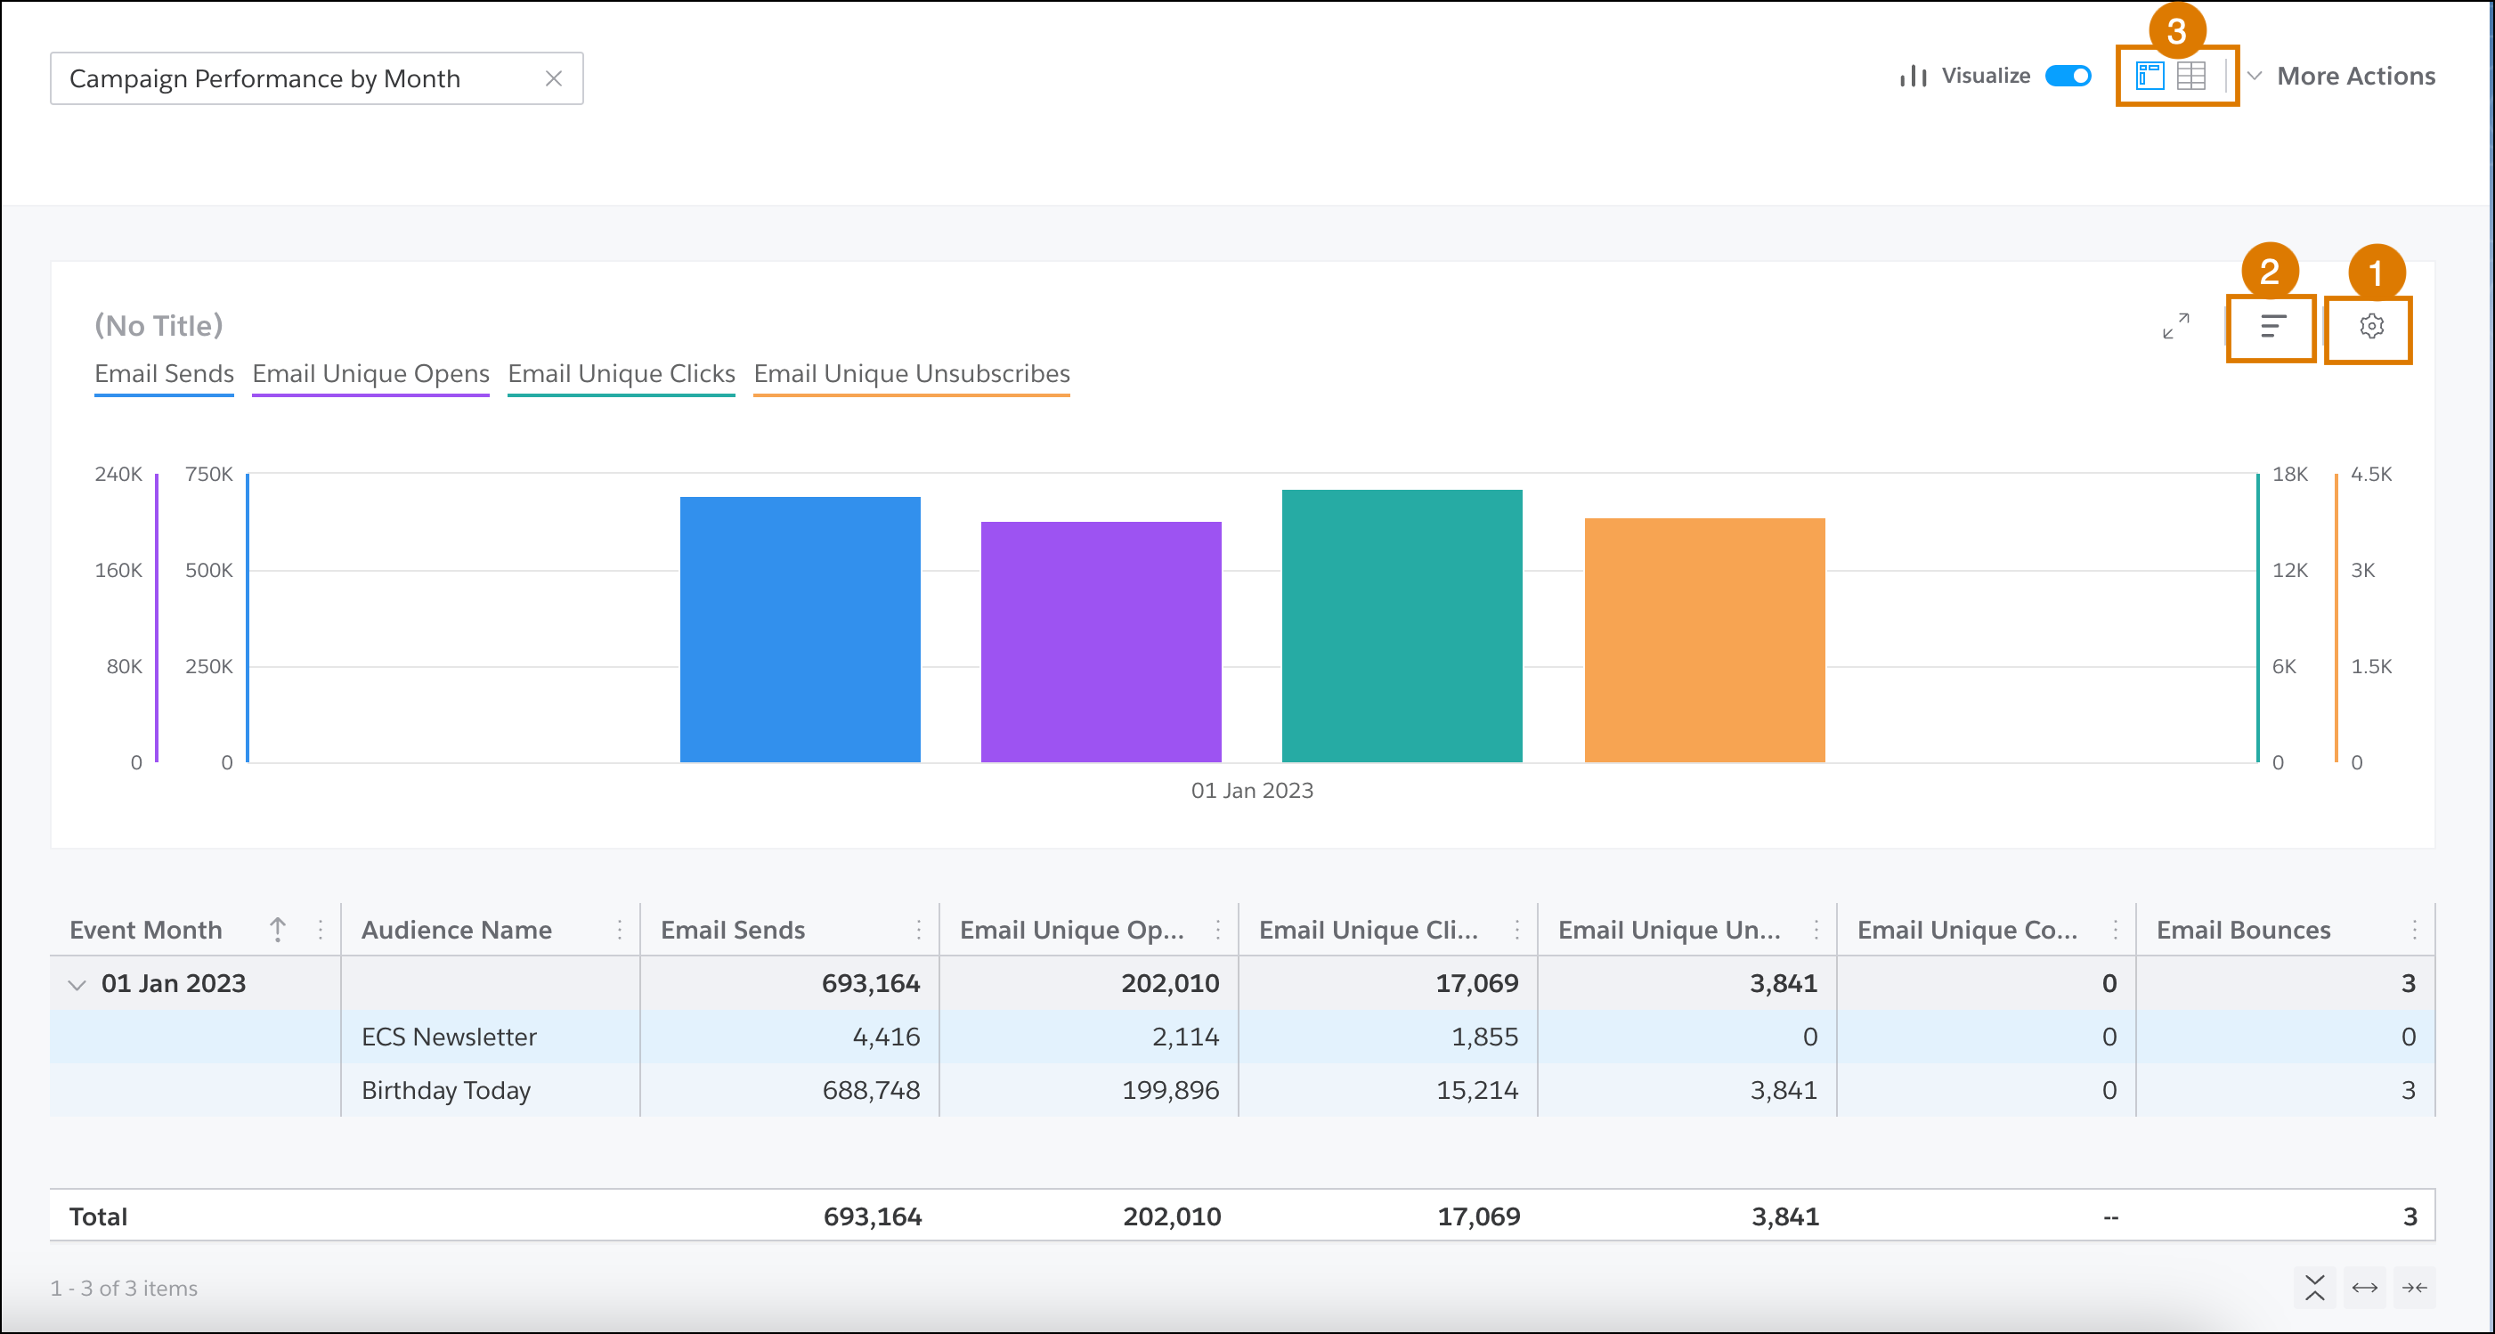
Task: Click the 1 - 3 of 3 items text
Action: coord(124,1288)
